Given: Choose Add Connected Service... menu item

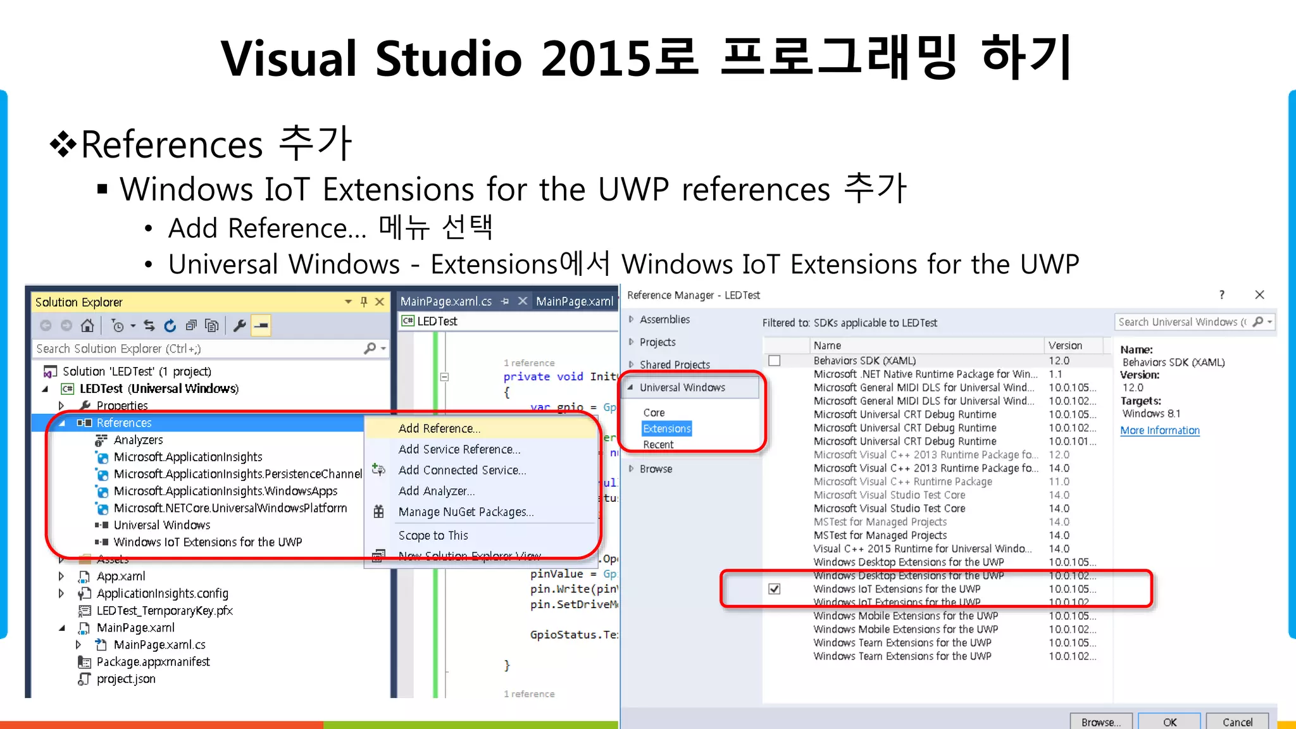Looking at the screenshot, I should pyautogui.click(x=481, y=470).
